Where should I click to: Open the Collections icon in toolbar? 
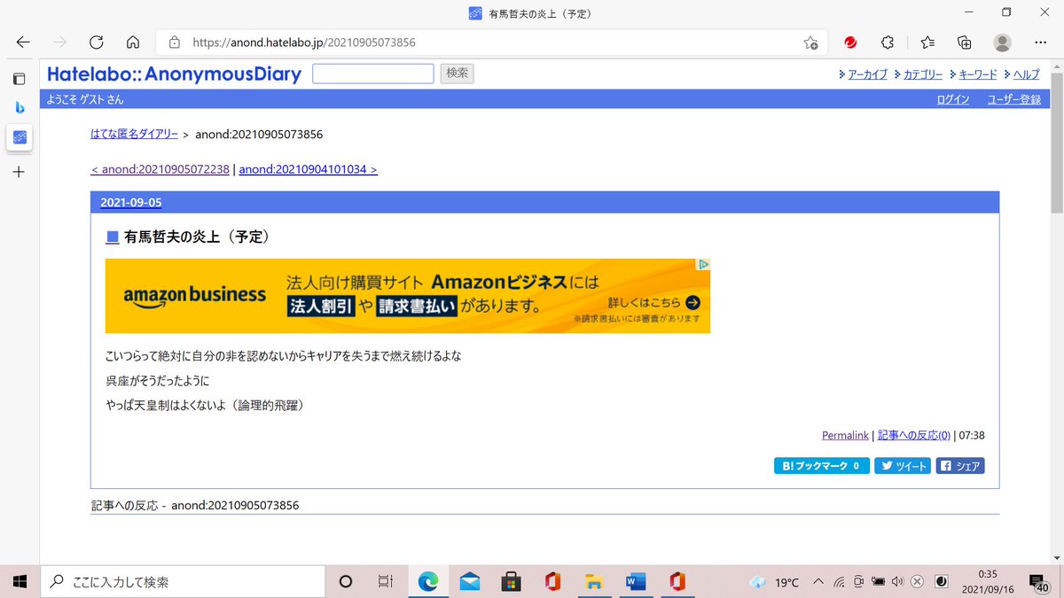pos(965,42)
